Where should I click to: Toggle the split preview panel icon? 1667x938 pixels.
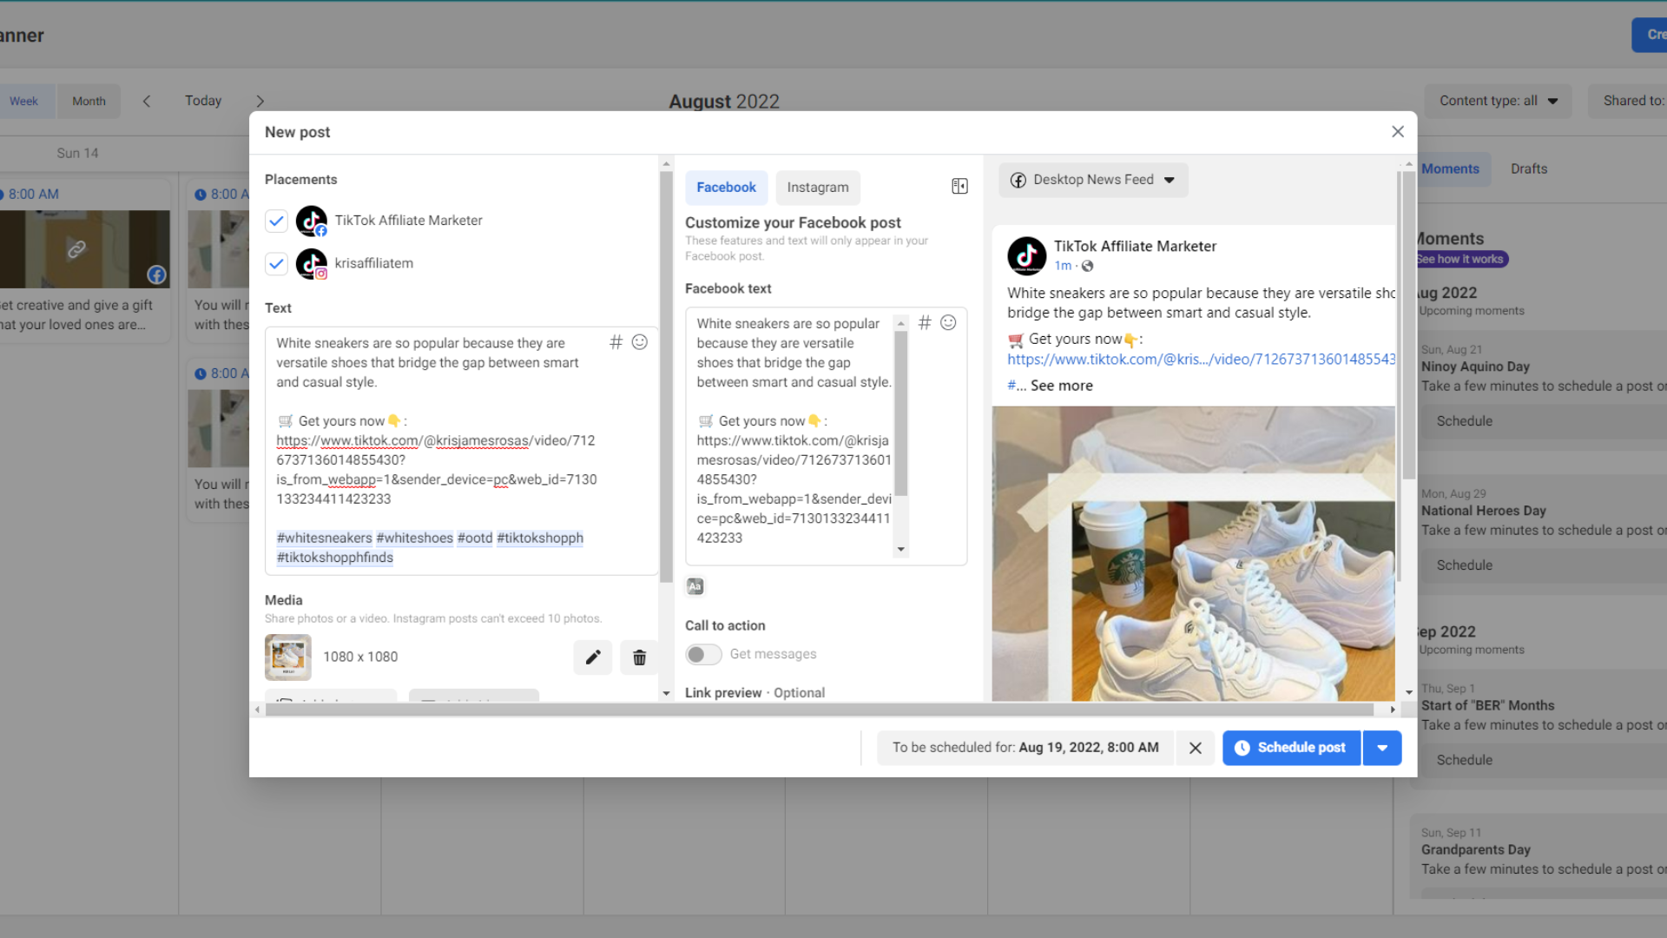point(959,187)
